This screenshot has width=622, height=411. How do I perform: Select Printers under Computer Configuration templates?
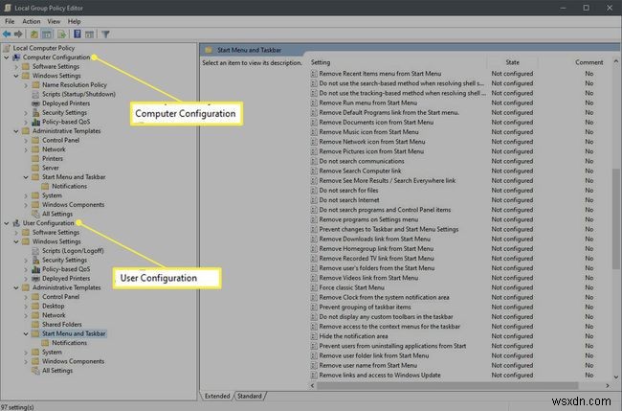click(x=53, y=158)
